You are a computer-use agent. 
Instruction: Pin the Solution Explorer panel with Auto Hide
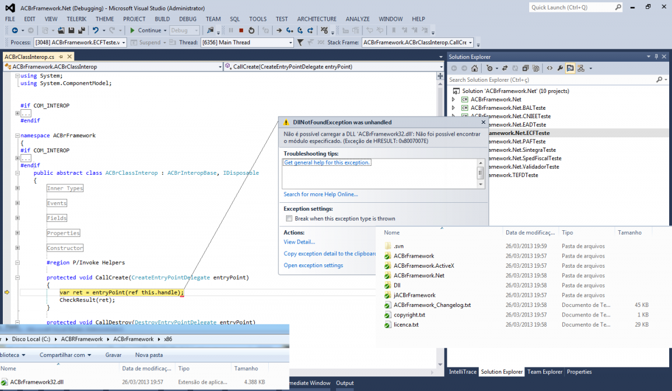pyautogui.click(x=656, y=57)
